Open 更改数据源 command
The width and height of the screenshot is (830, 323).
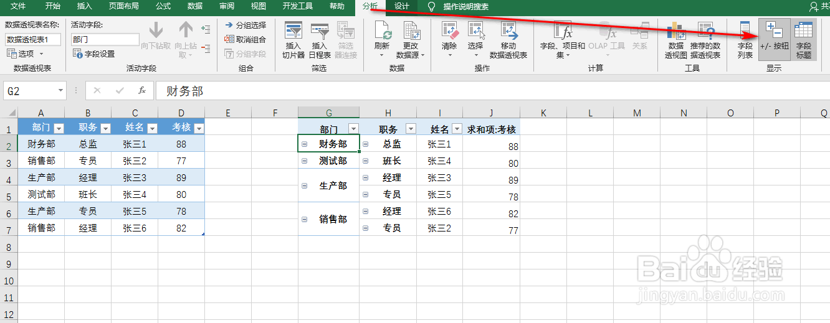[x=411, y=39]
